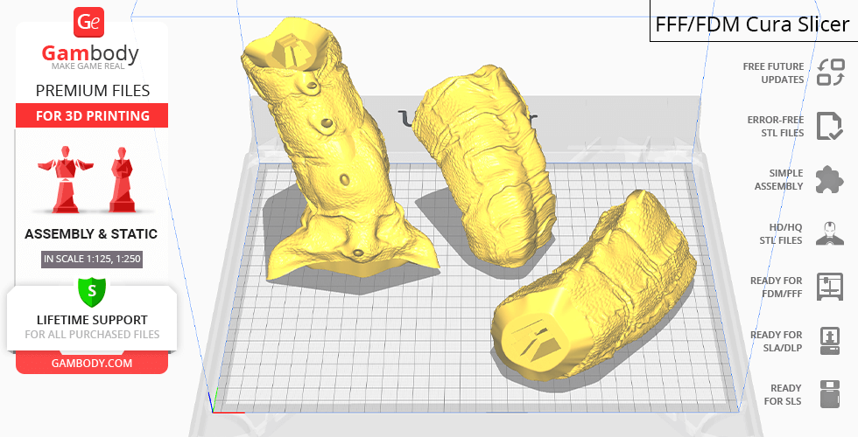858x437 pixels.
Task: Click the 'PREMIUM FILES' heading text
Action: 93,91
